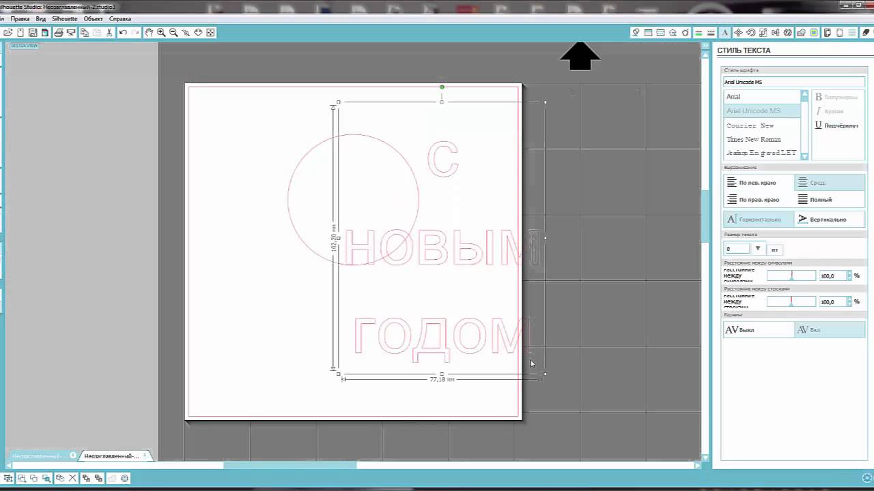Image resolution: width=874 pixels, height=491 pixels.
Task: Open the Scale panel icon
Action: tap(763, 33)
